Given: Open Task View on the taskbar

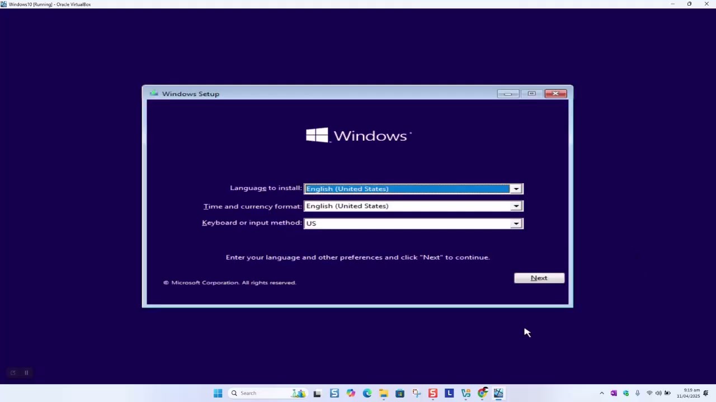Looking at the screenshot, I should (317, 393).
